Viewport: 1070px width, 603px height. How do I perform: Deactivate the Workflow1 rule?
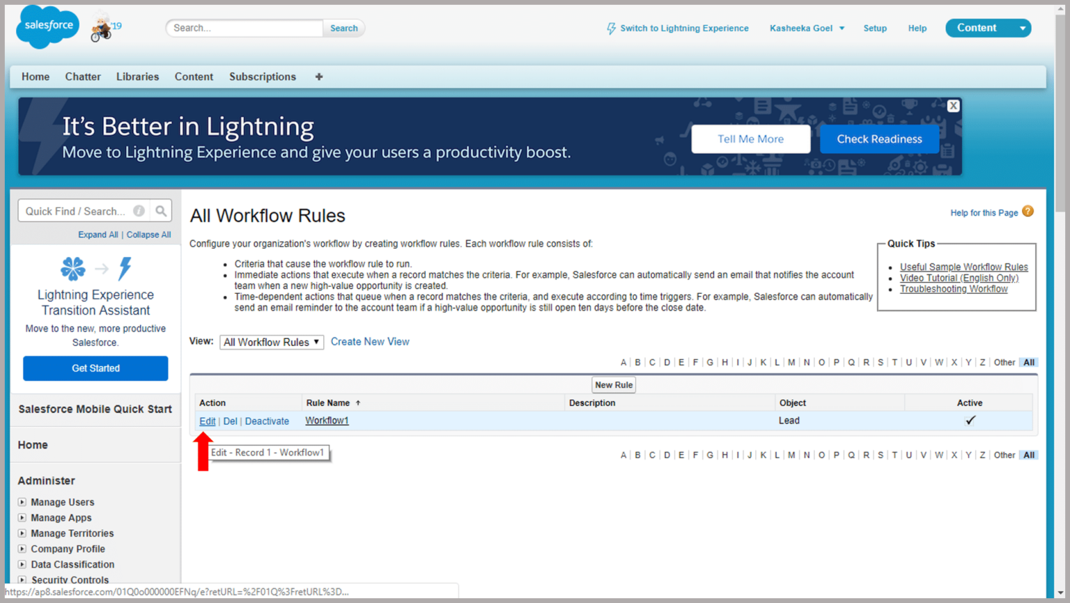(x=267, y=421)
